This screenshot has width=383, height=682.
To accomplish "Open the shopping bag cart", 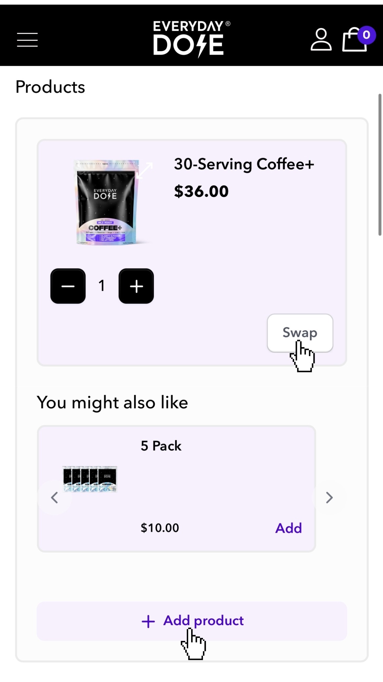I will [355, 40].
